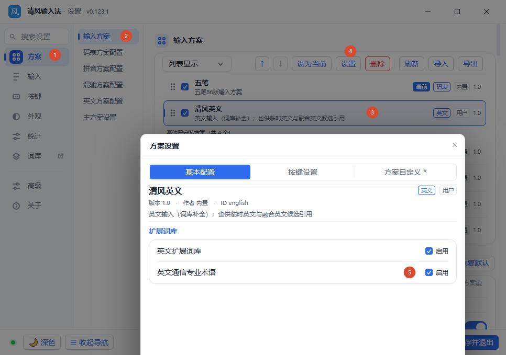Viewport: 506px width, 355px height.
Task: Switch to 按键设置 tab
Action: tap(302, 172)
